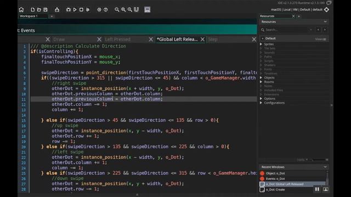Select the Tile Sets folder row
Screen dimensions: 351x197
tap(293, 49)
